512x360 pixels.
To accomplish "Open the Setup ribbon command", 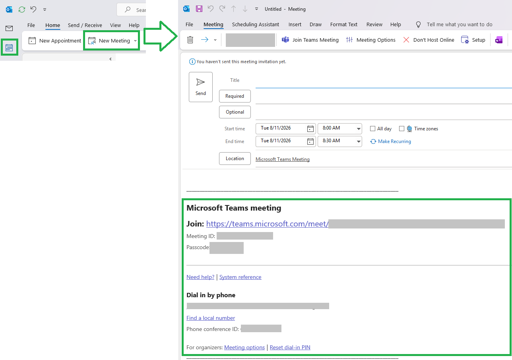I will coord(473,40).
